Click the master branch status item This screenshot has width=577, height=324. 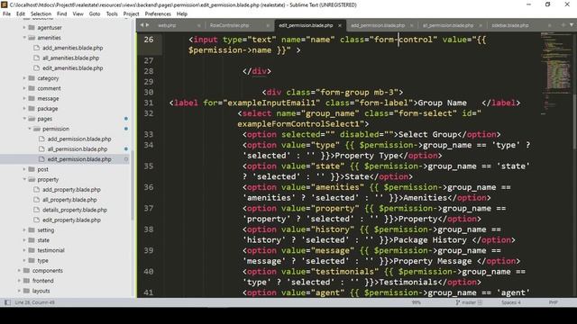pos(469,302)
